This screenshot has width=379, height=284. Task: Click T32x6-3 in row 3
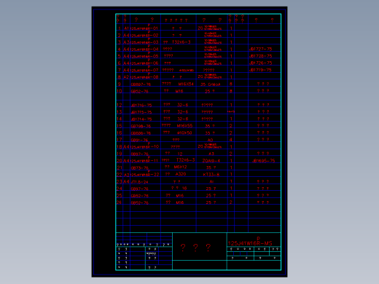(181, 42)
